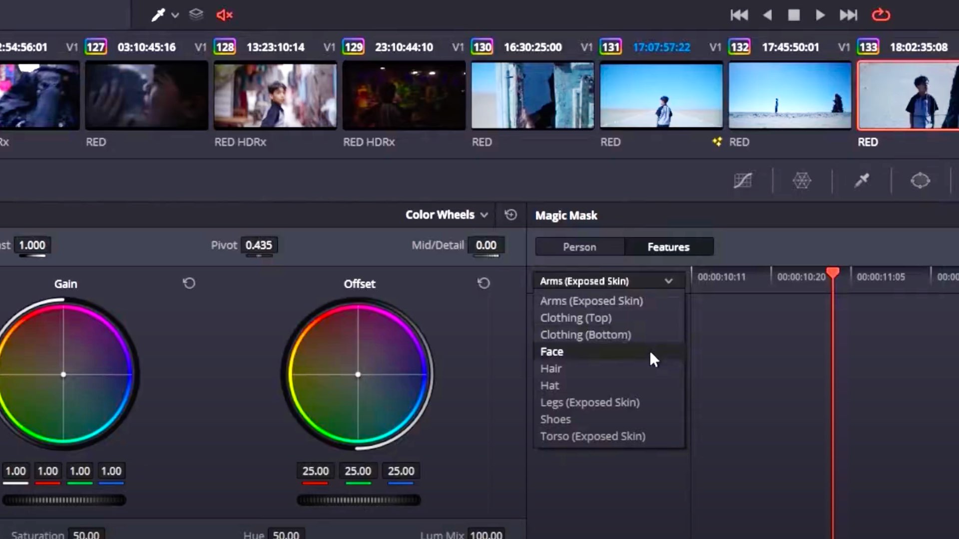Reset the Gain color wheel
Screen dimensions: 959x539
pyautogui.click(x=189, y=283)
